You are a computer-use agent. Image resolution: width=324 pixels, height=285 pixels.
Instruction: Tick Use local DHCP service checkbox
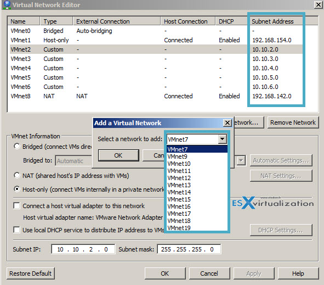[x=16, y=230]
